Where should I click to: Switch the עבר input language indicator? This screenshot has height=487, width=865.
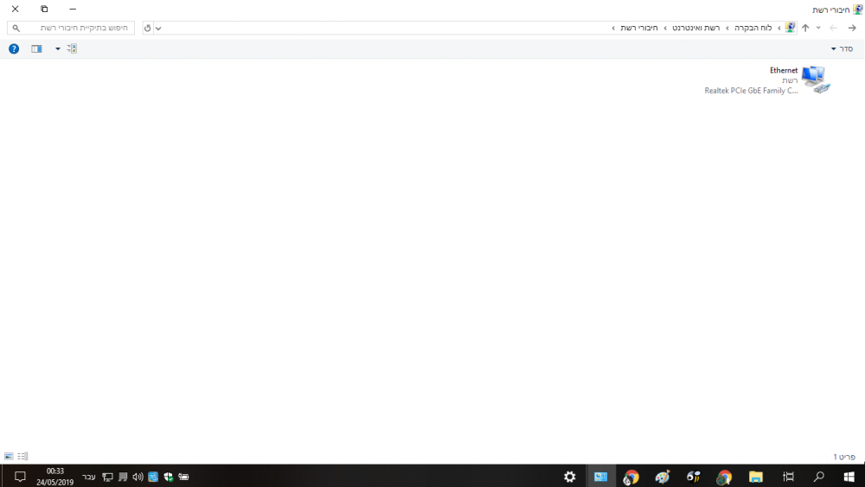pyautogui.click(x=89, y=477)
